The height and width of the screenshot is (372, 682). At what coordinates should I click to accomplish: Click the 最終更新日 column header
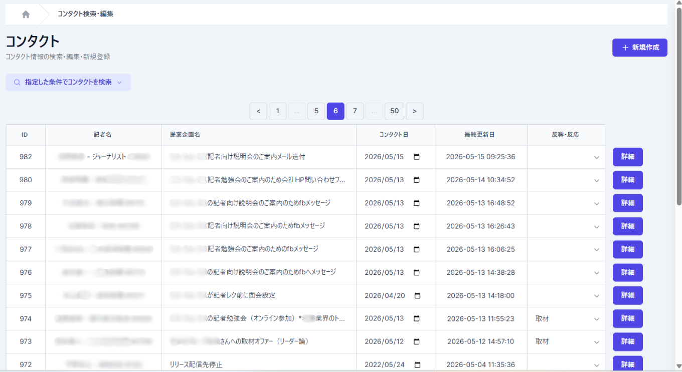coord(480,135)
